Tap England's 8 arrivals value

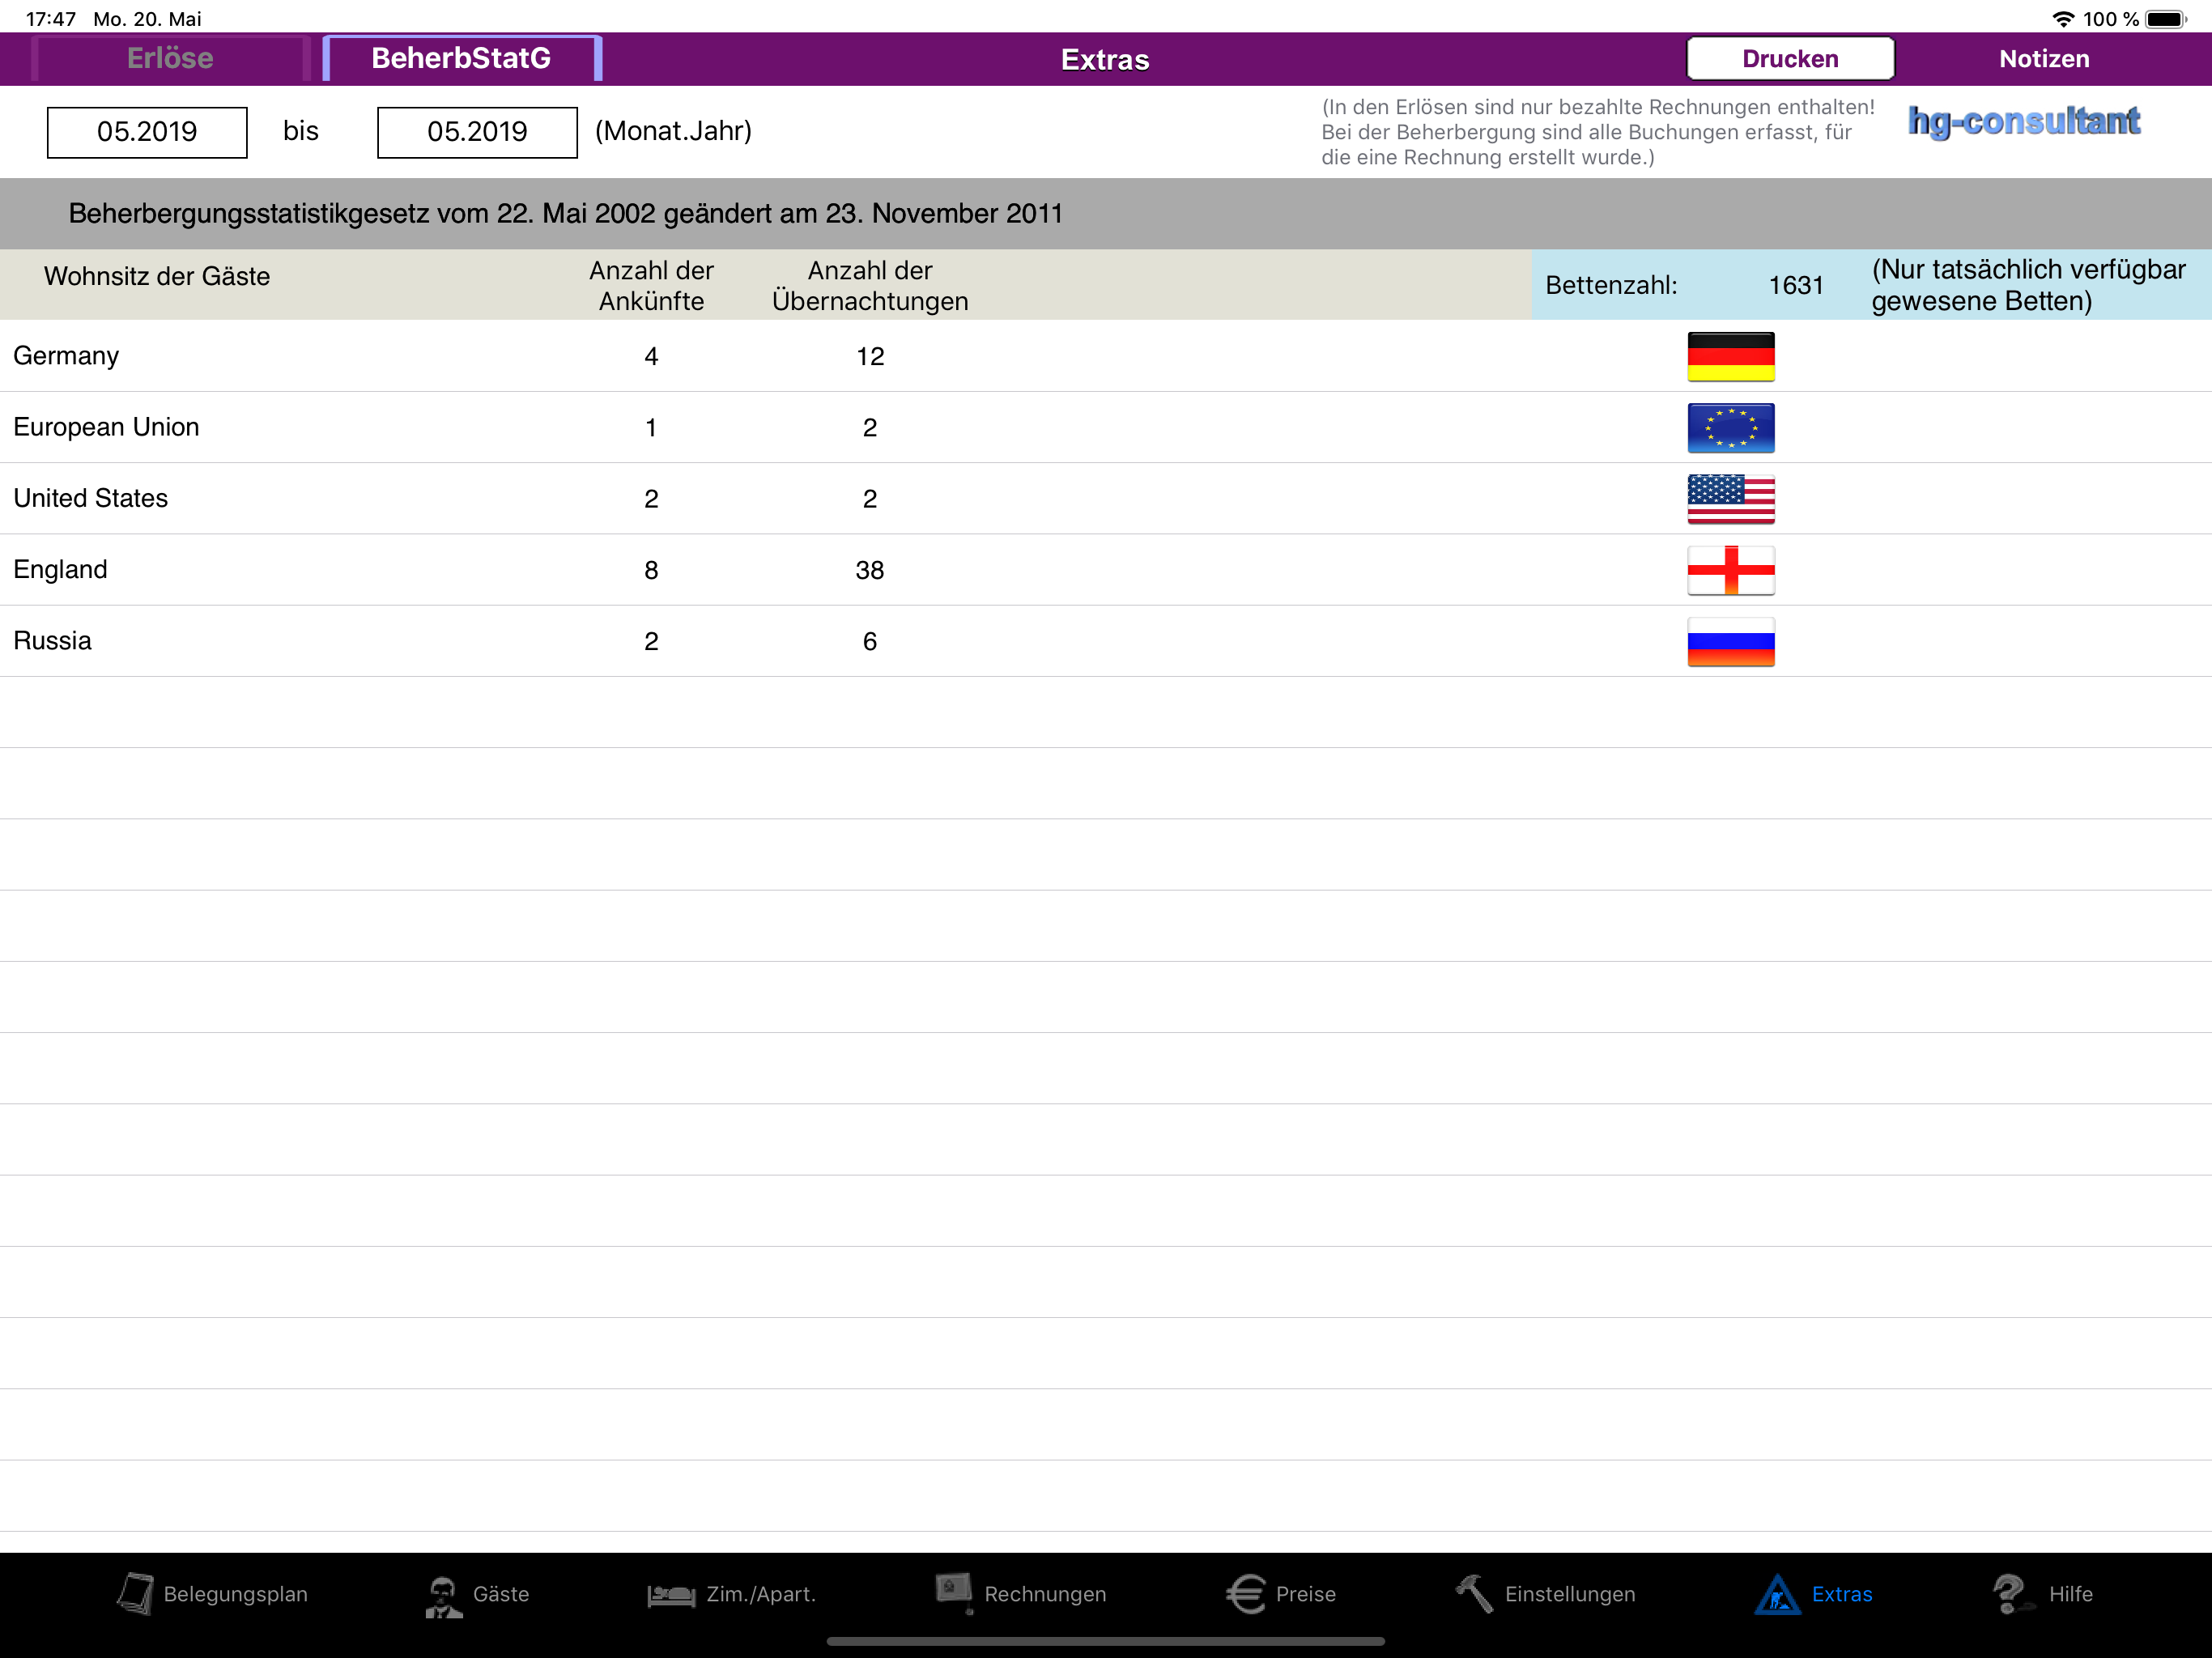651,570
